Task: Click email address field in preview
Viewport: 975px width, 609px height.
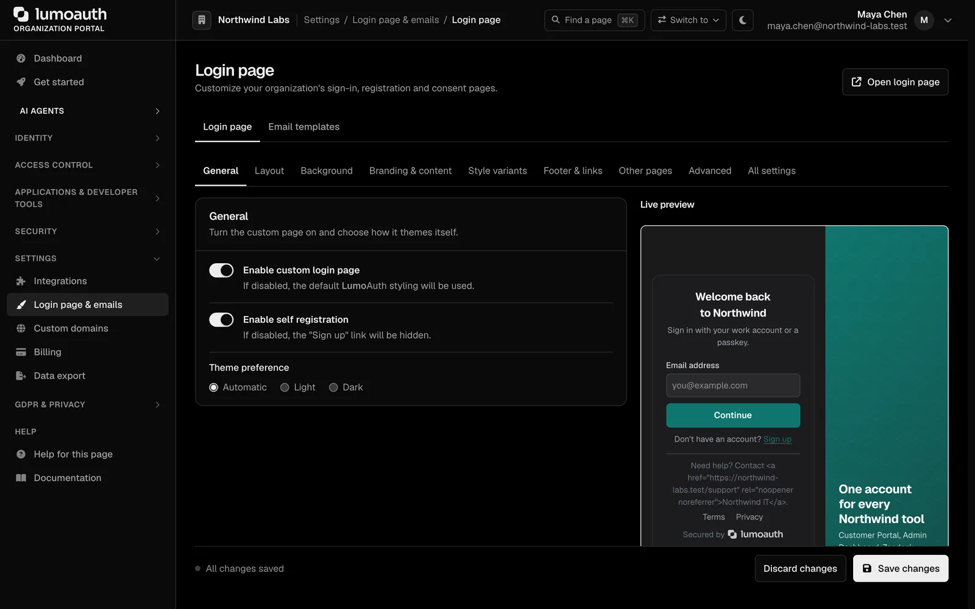Action: click(733, 385)
